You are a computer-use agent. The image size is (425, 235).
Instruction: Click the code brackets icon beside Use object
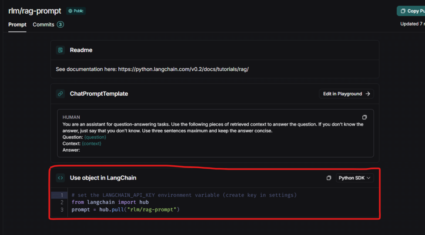[x=61, y=178]
